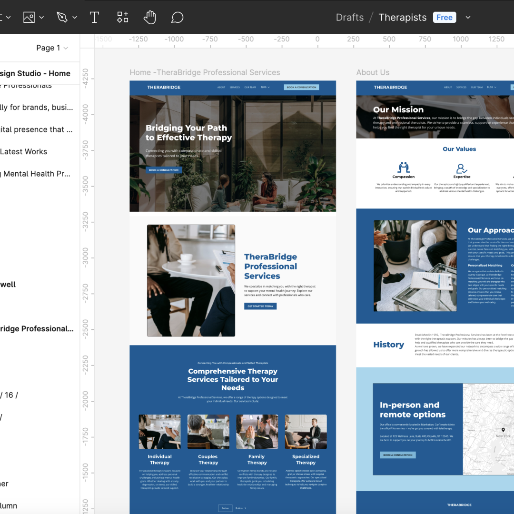Screen dimensions: 514x514
Task: Select the 'lly for brands, busi...' layer
Action: pyautogui.click(x=36, y=107)
